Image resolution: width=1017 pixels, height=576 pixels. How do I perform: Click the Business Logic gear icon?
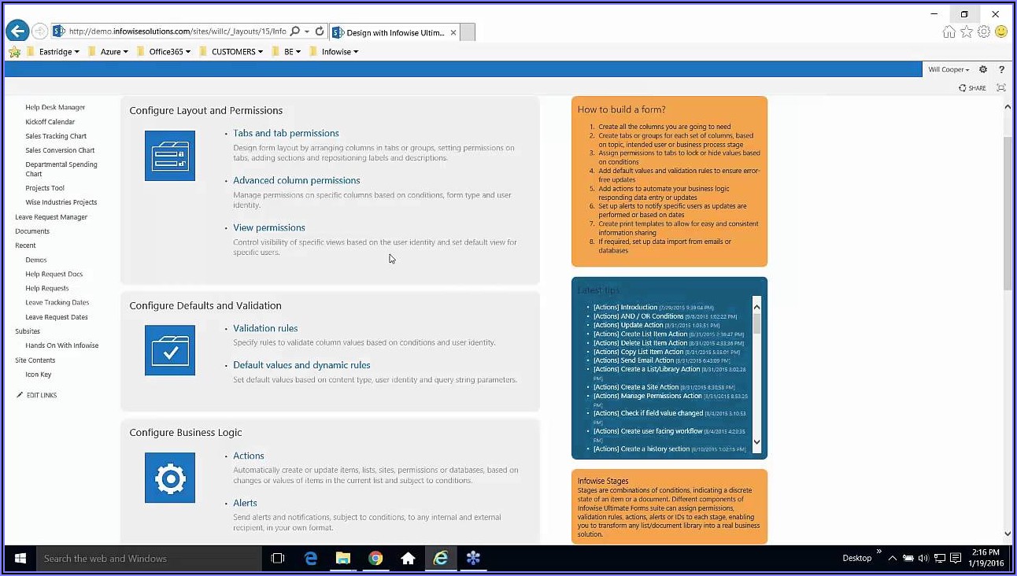tap(170, 478)
